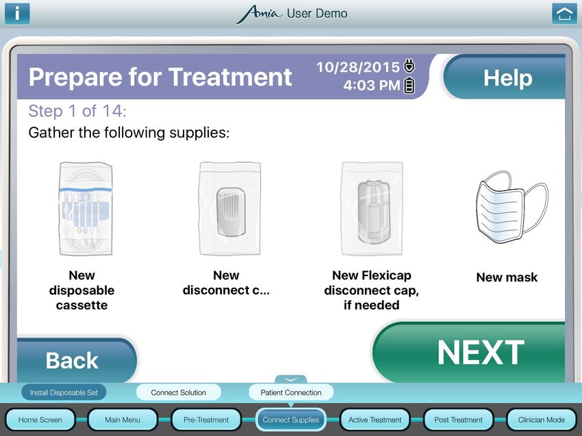
Task: Click the 10/28/2015 date text
Action: tap(358, 67)
